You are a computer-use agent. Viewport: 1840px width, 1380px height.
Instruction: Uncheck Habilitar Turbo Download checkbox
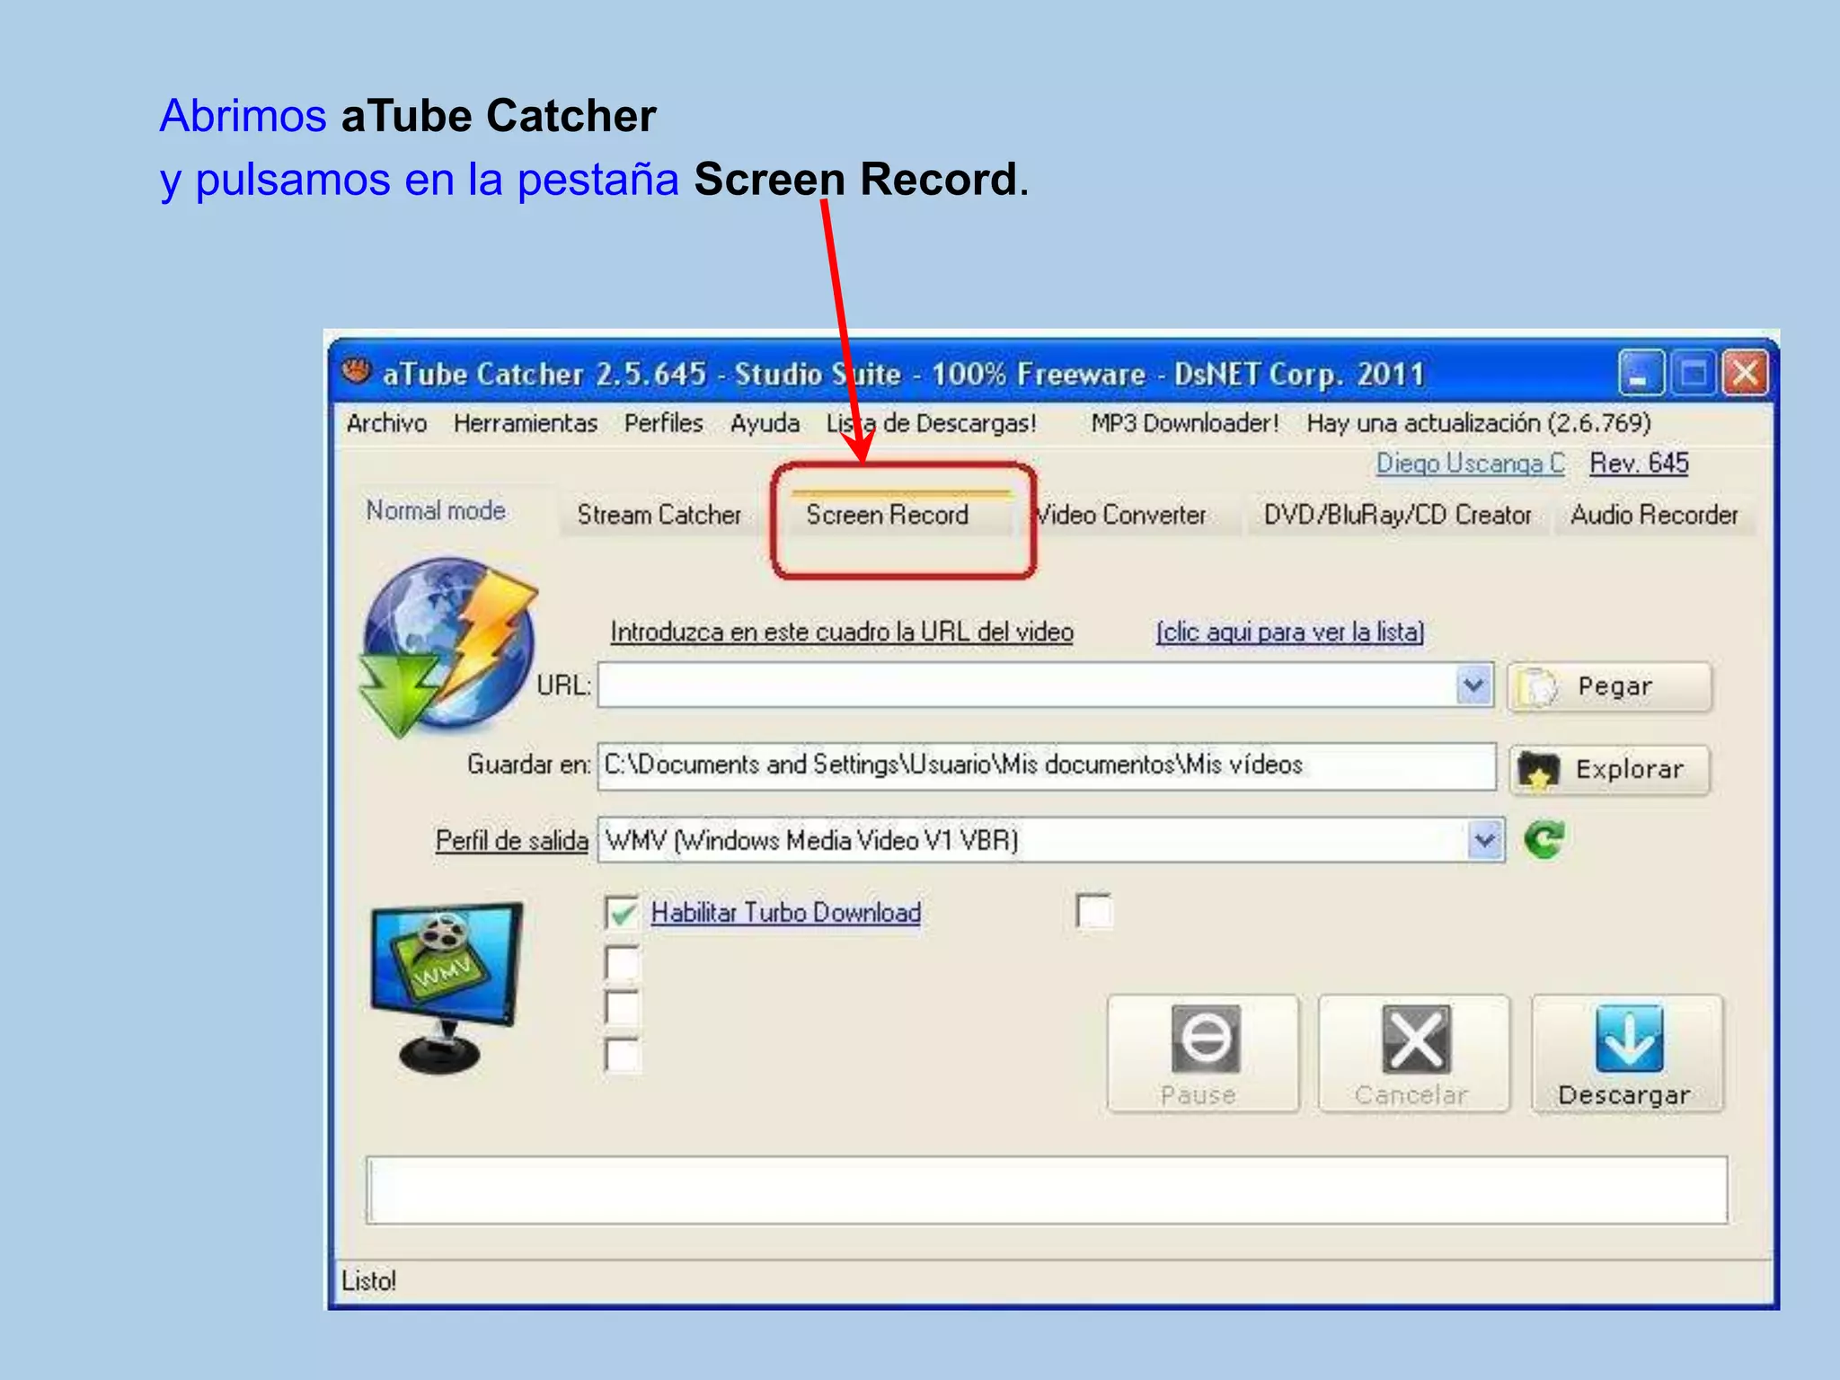(x=623, y=913)
